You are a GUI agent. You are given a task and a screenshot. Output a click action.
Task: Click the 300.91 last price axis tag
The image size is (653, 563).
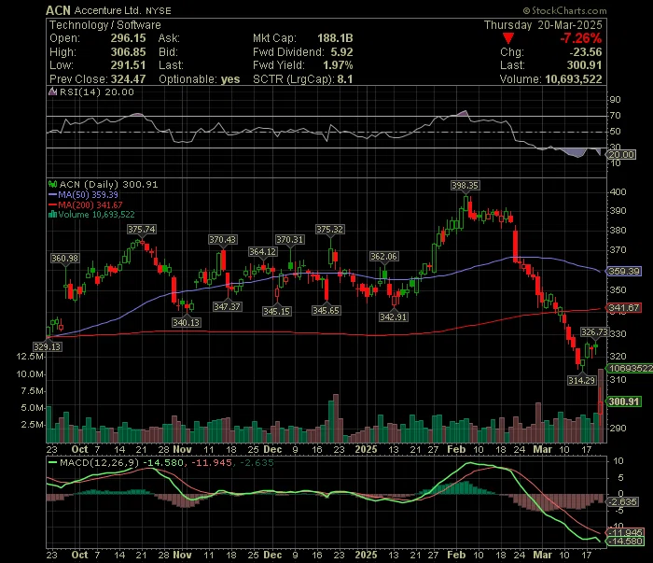tap(624, 401)
